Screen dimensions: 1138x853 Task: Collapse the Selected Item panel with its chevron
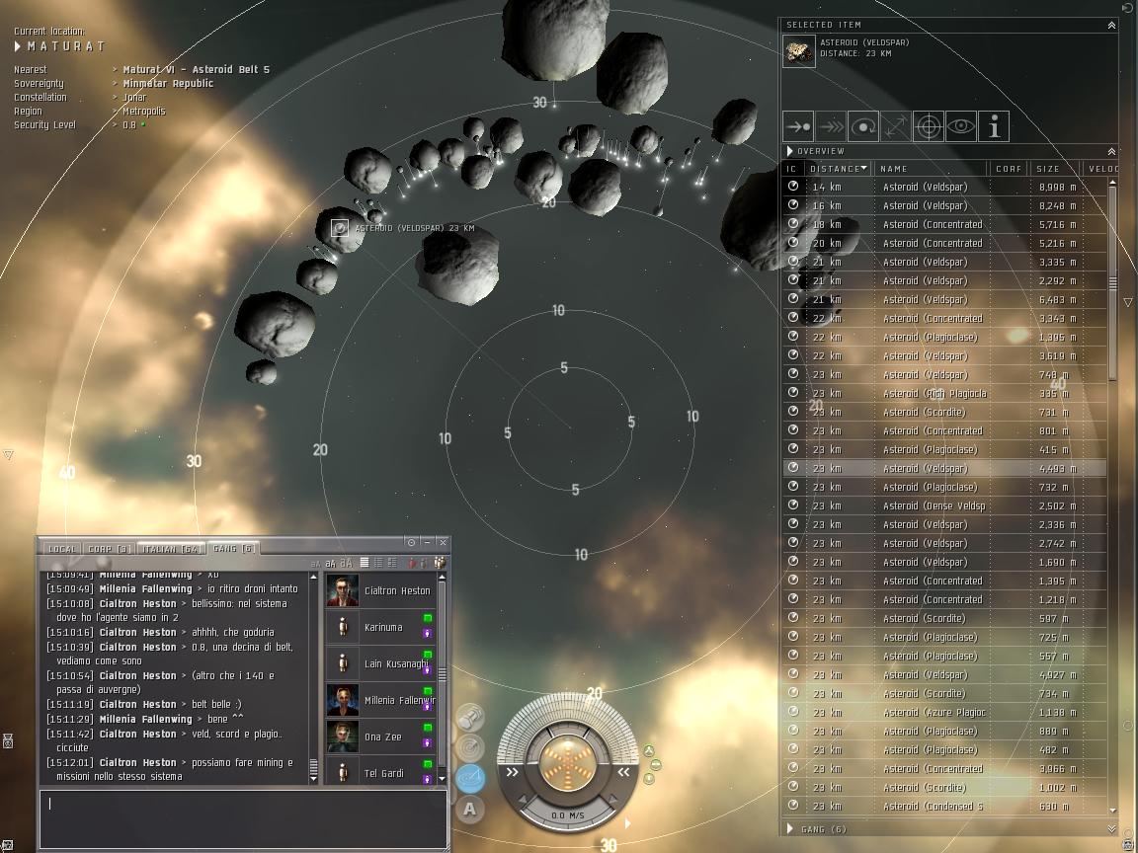(x=1111, y=26)
